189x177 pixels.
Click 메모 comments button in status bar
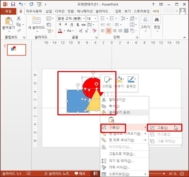[80, 174]
